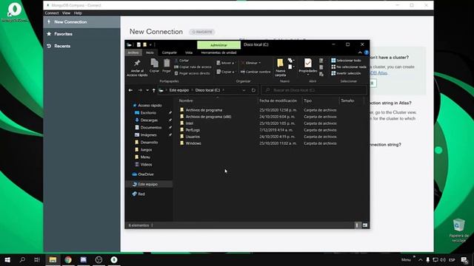Click the Back navigation arrow
The height and width of the screenshot is (266, 474).
click(130, 90)
